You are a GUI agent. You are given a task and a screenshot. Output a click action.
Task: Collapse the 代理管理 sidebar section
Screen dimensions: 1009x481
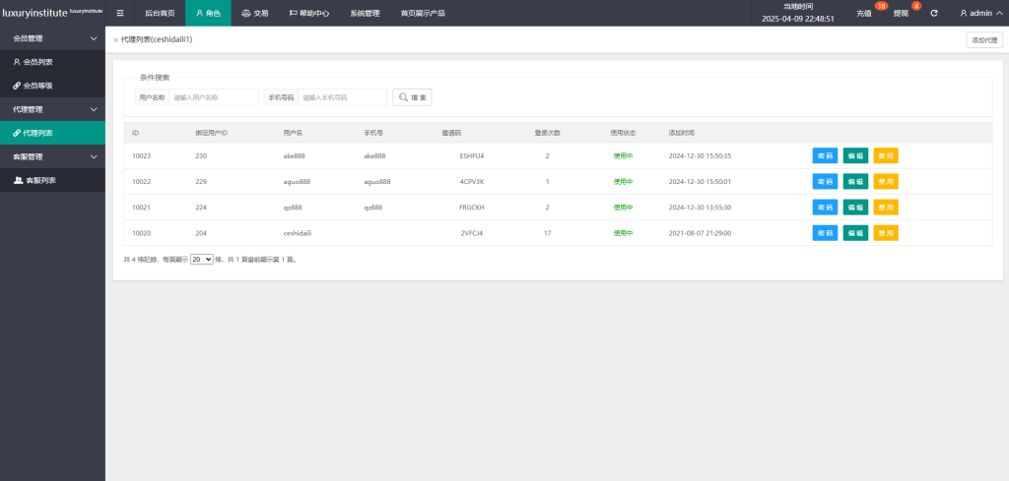click(53, 109)
